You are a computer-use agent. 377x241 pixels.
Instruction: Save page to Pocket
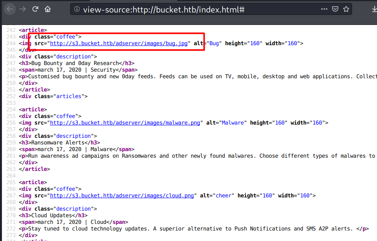point(335,9)
